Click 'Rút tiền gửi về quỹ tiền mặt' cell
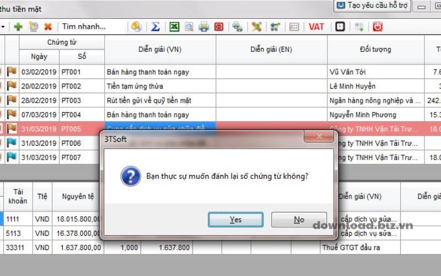The width and height of the screenshot is (441, 276). click(x=160, y=100)
